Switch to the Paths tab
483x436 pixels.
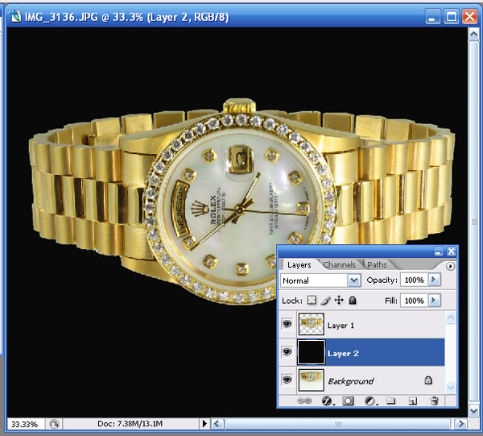pos(377,265)
